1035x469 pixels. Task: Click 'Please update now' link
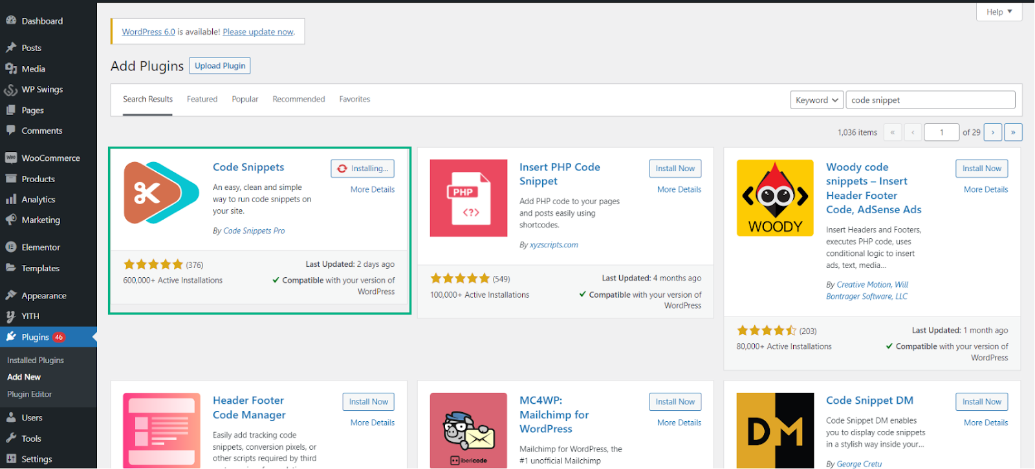click(258, 32)
